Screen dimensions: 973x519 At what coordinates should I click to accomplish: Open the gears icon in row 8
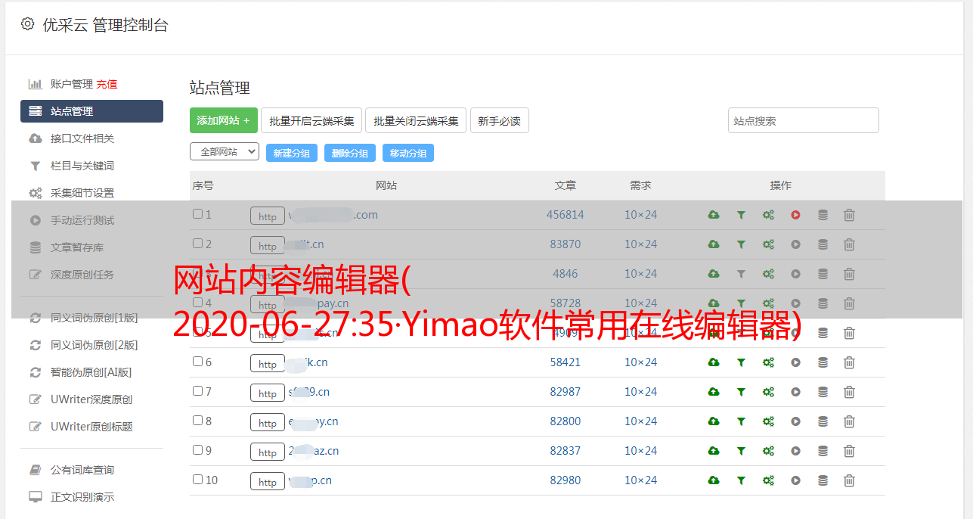768,421
